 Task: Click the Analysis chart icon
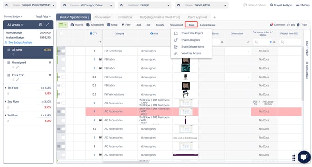click(x=72, y=25)
